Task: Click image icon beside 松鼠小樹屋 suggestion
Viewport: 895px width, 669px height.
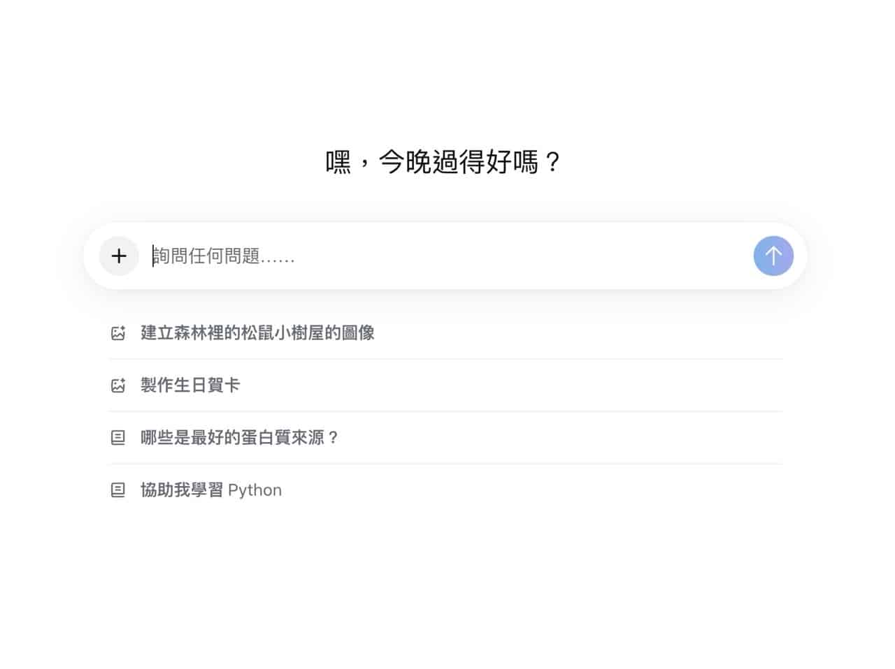Action: 118,333
